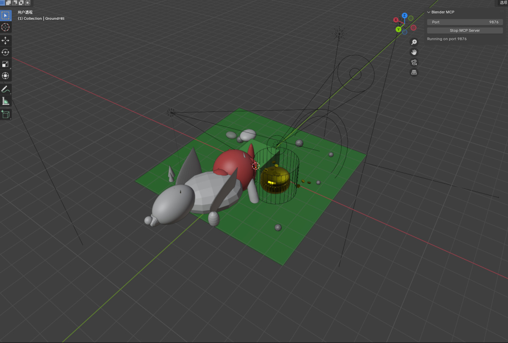
Task: Click Stop MCP Server button
Action: 465,31
